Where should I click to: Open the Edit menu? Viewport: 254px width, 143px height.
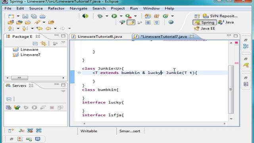click(20, 8)
